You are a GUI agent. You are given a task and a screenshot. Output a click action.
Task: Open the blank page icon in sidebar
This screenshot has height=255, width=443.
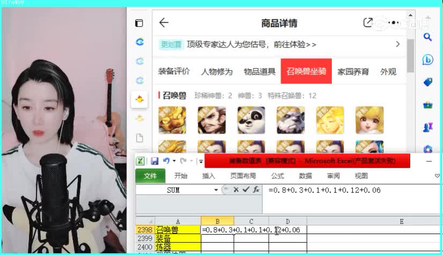(x=139, y=138)
